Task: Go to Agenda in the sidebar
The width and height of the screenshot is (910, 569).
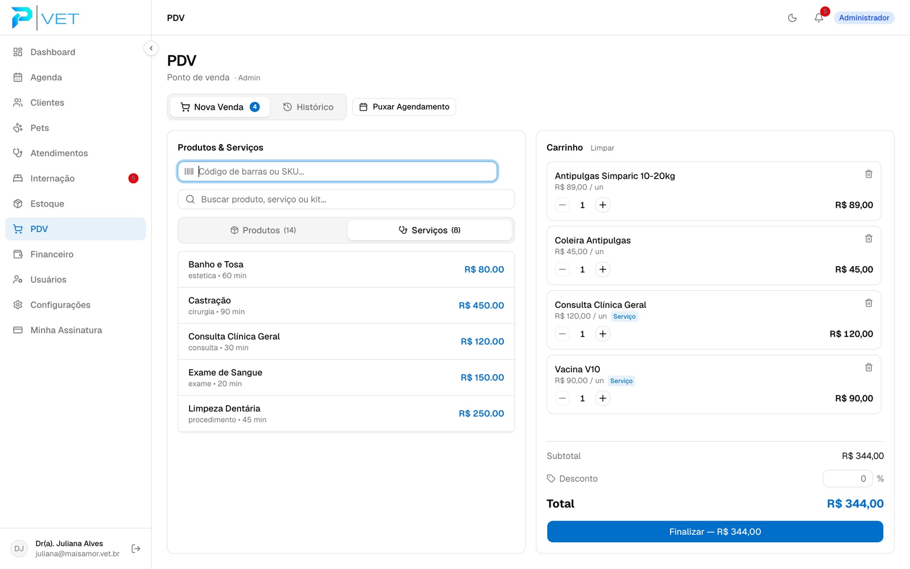Action: (76, 77)
